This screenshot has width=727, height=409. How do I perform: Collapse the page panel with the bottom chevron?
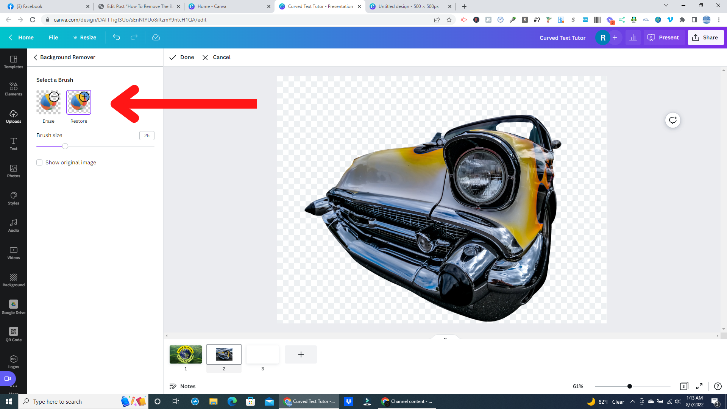tap(445, 338)
